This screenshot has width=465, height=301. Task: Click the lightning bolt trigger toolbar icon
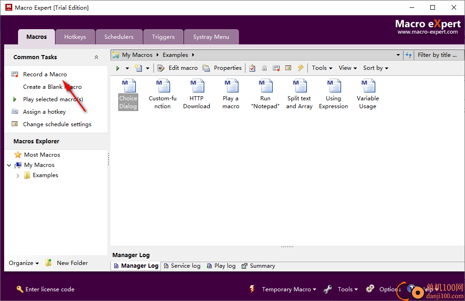[300, 68]
